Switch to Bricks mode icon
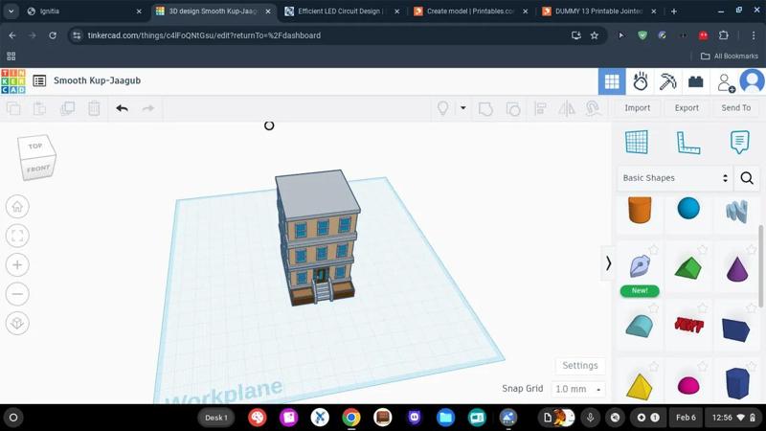 tap(696, 81)
